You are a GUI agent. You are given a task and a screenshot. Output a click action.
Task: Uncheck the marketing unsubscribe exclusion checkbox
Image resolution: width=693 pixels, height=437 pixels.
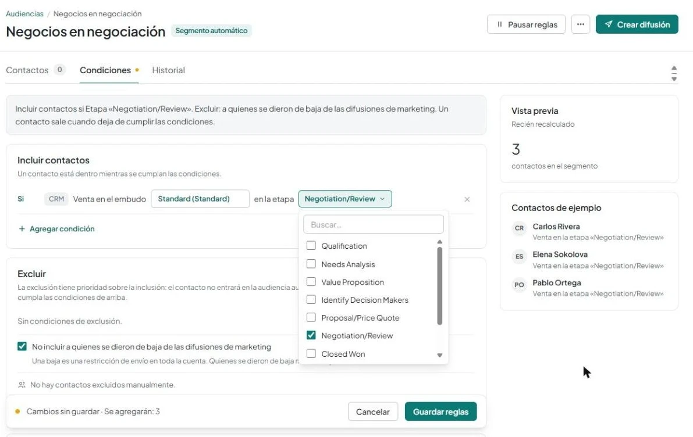pos(22,346)
